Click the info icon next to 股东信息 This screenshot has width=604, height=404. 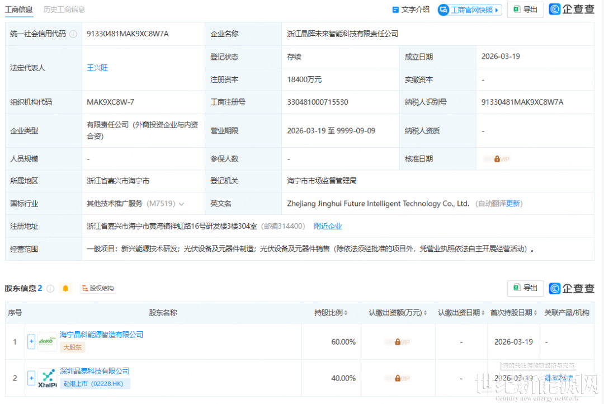[50, 289]
